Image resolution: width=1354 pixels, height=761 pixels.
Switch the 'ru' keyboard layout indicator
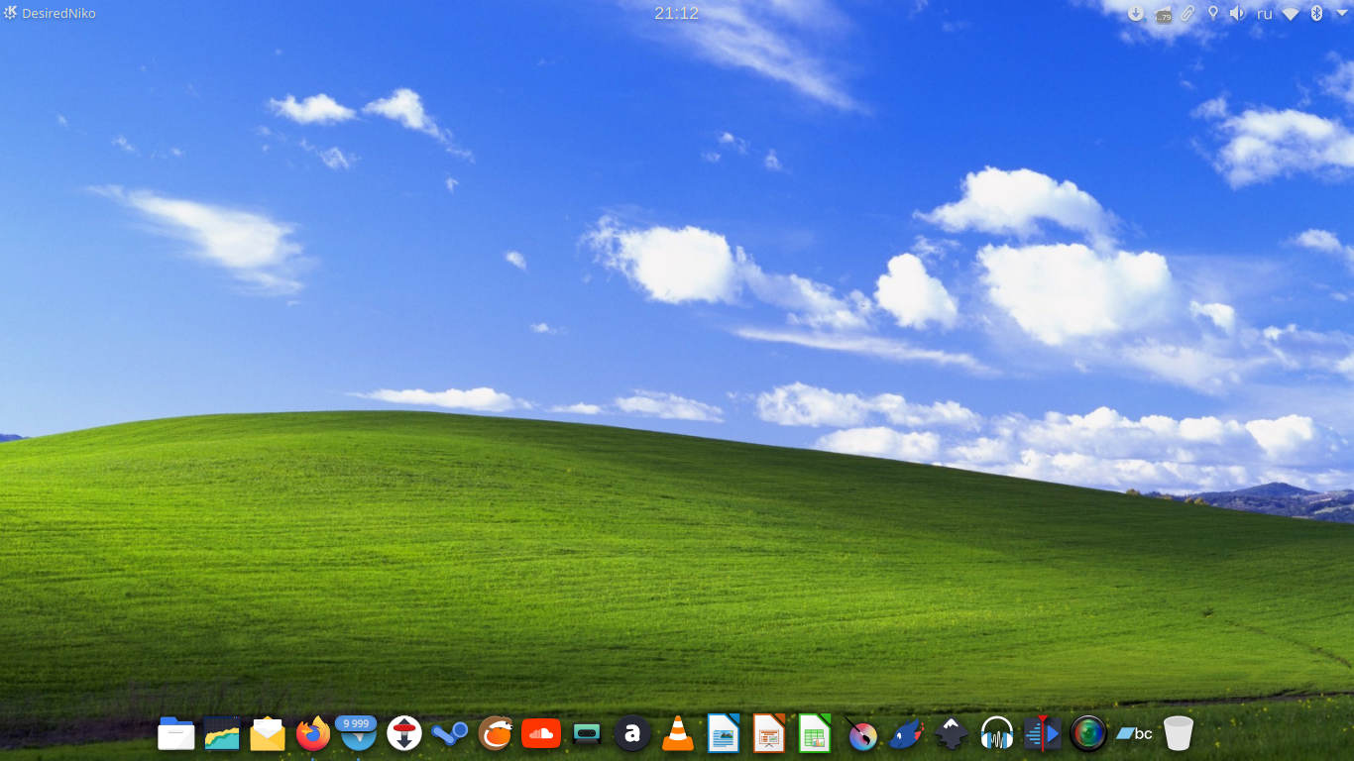point(1265,13)
